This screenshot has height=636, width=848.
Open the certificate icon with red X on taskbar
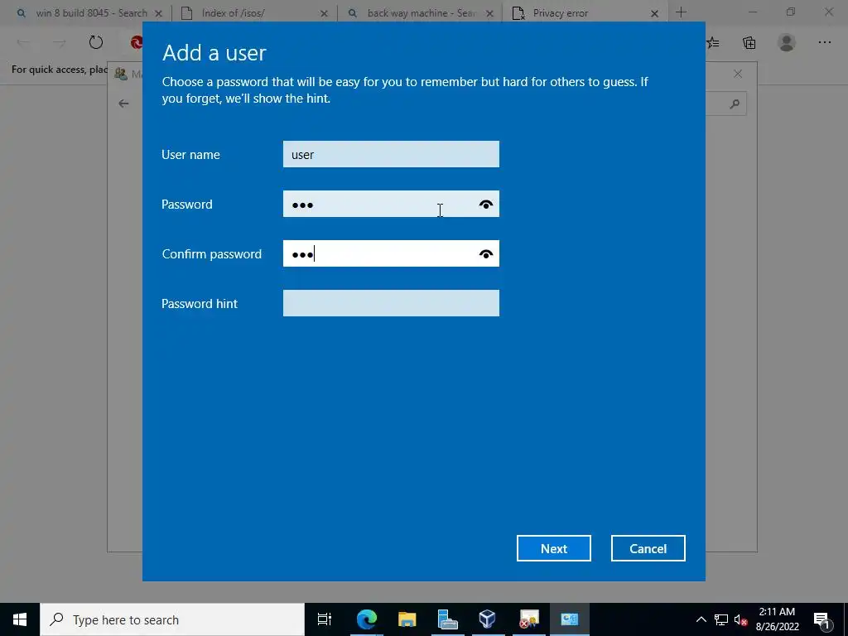(x=528, y=619)
